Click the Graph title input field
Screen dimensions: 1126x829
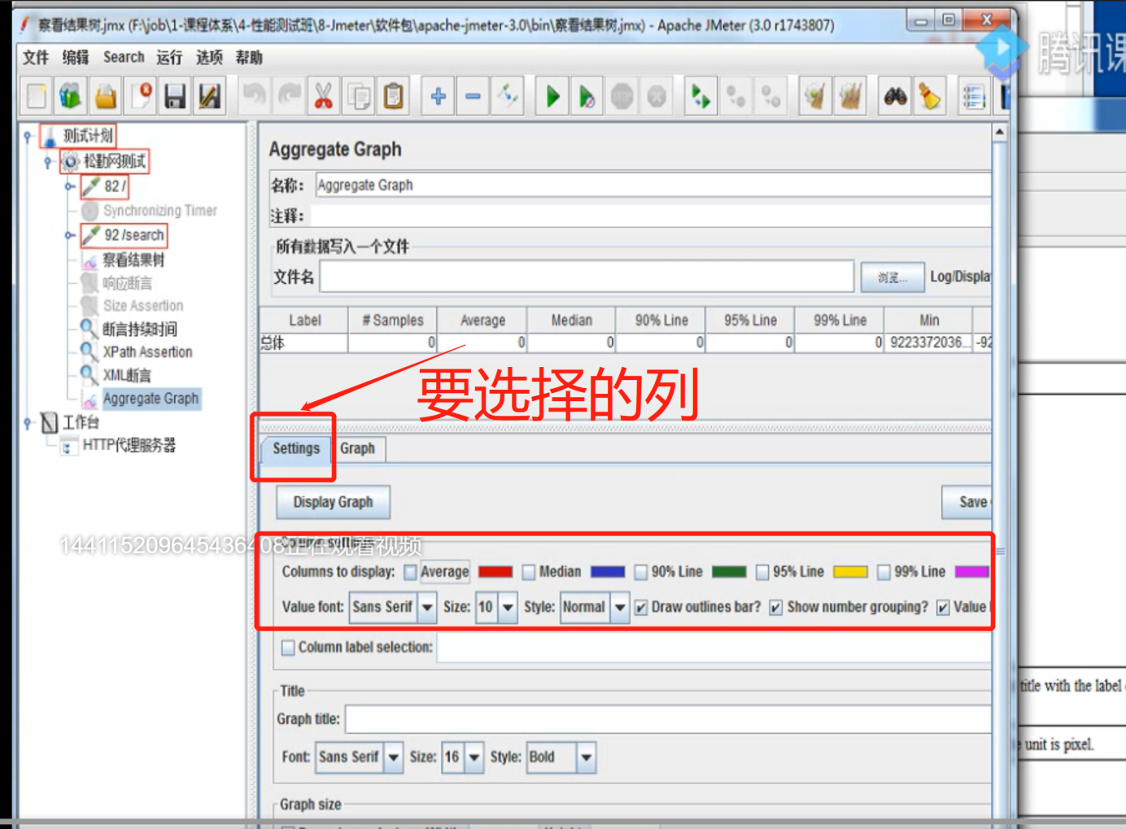point(669,719)
